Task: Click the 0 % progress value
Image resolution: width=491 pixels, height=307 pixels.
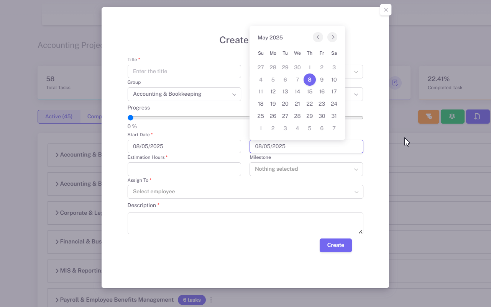Action: [132, 127]
